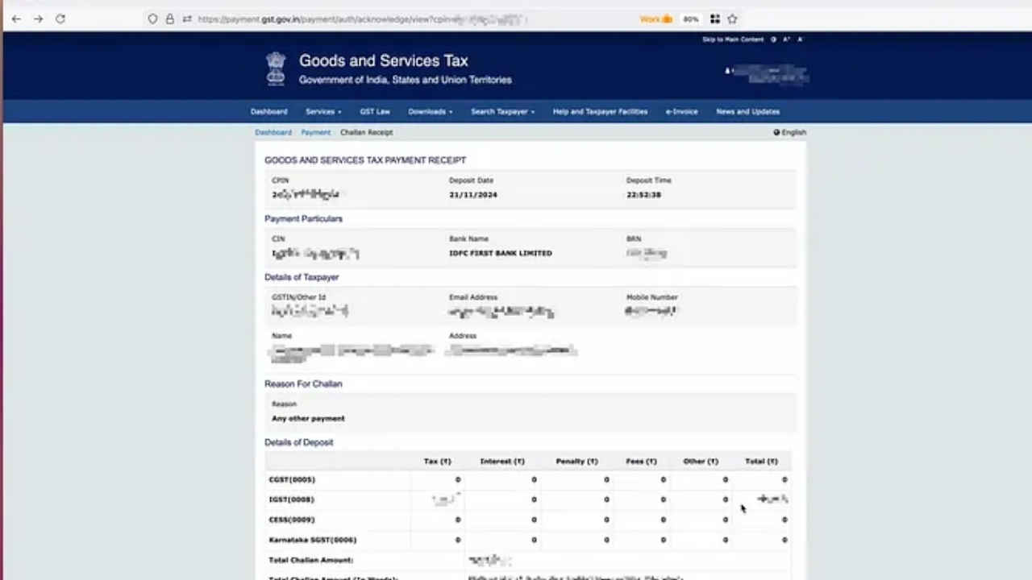
Task: Click the Government of India emblem logo
Action: click(x=276, y=68)
